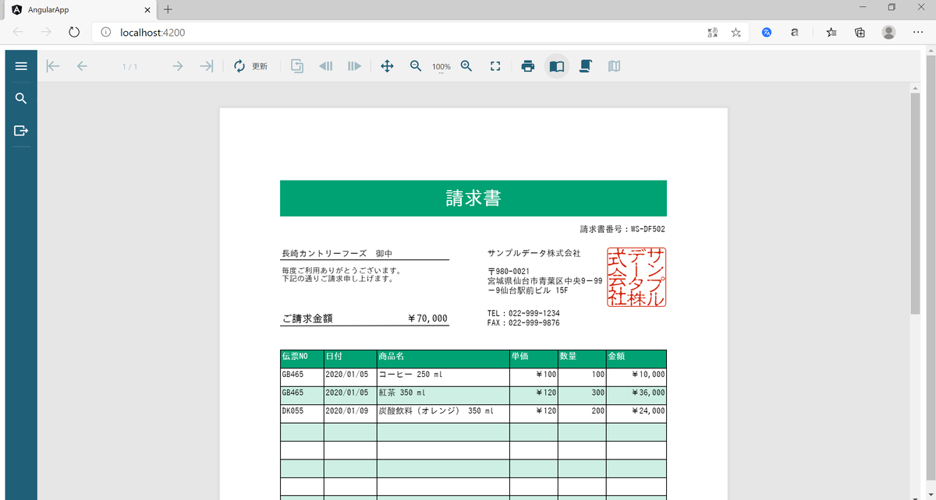
Task: Toggle the move/pan mode tool
Action: point(387,66)
